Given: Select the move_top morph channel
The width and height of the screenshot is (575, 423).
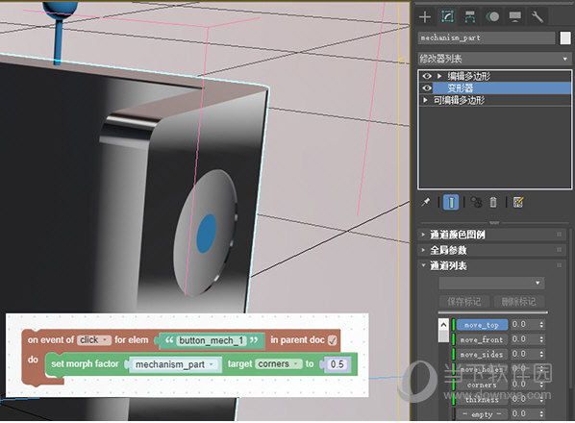Looking at the screenshot, I should [x=482, y=325].
